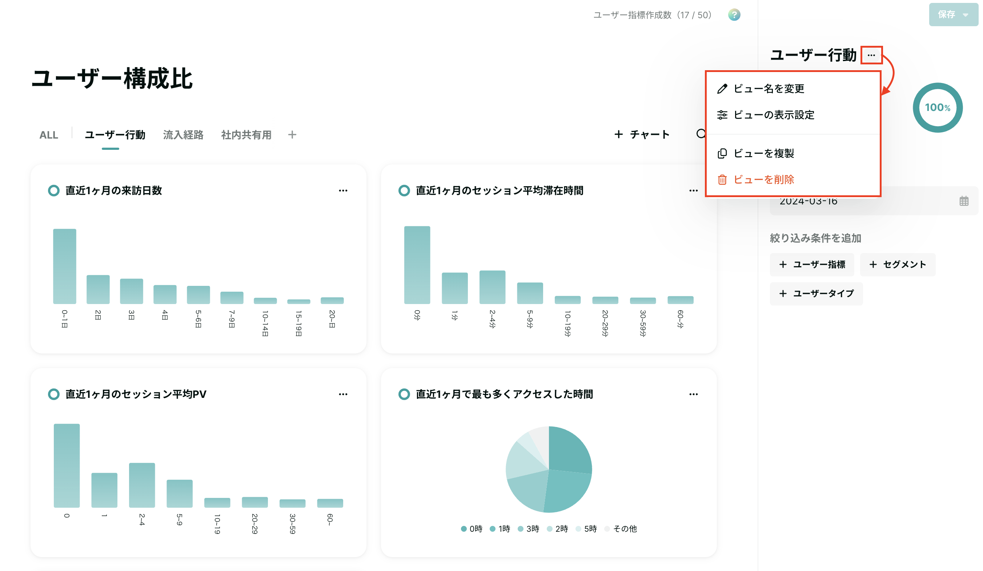Choose ビューを削除 from the menu
This screenshot has width=983, height=571.
click(794, 180)
